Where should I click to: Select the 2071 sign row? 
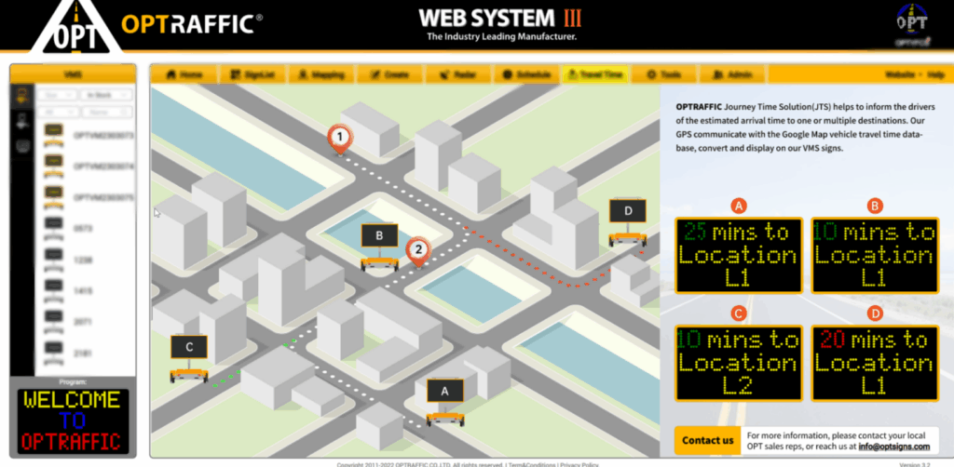click(86, 322)
